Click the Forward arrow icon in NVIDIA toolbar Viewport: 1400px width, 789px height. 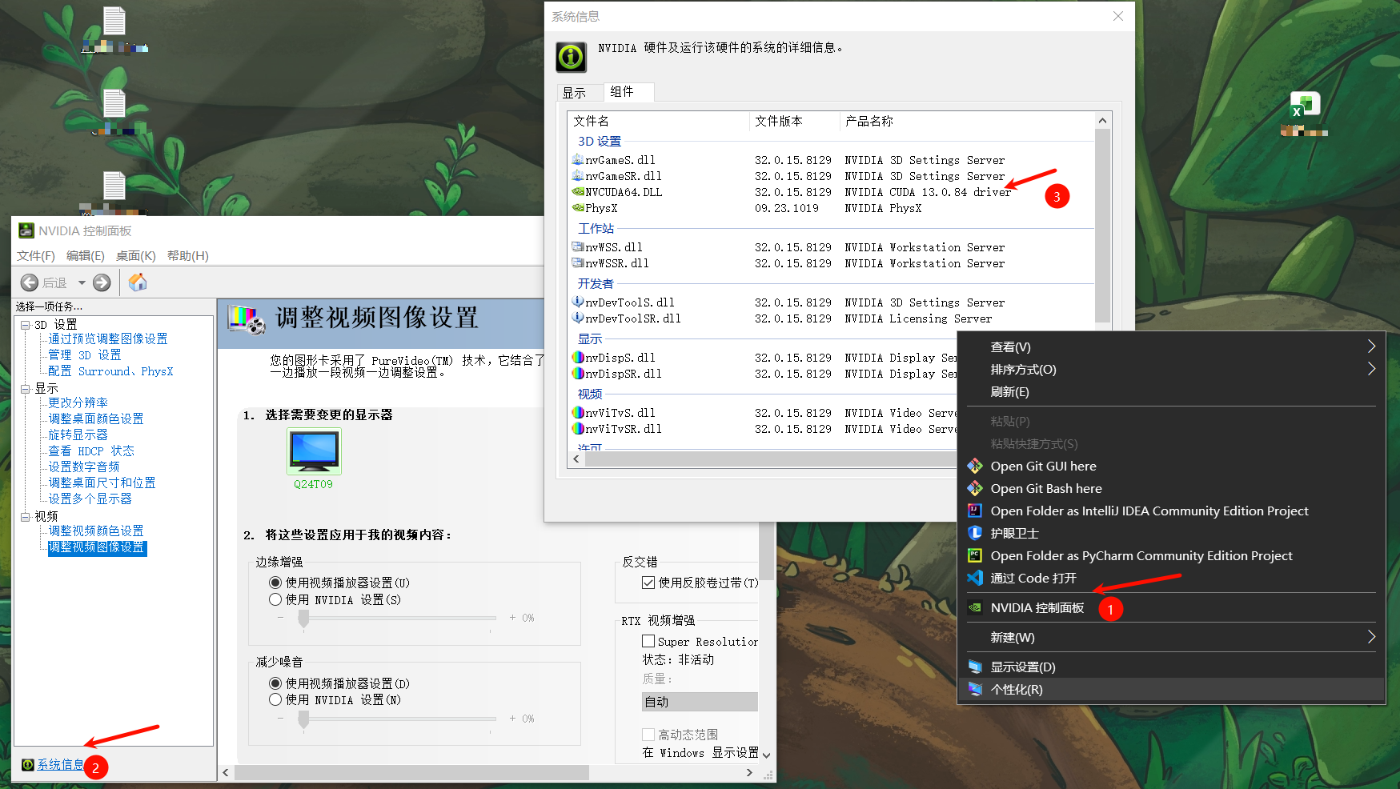(x=102, y=282)
